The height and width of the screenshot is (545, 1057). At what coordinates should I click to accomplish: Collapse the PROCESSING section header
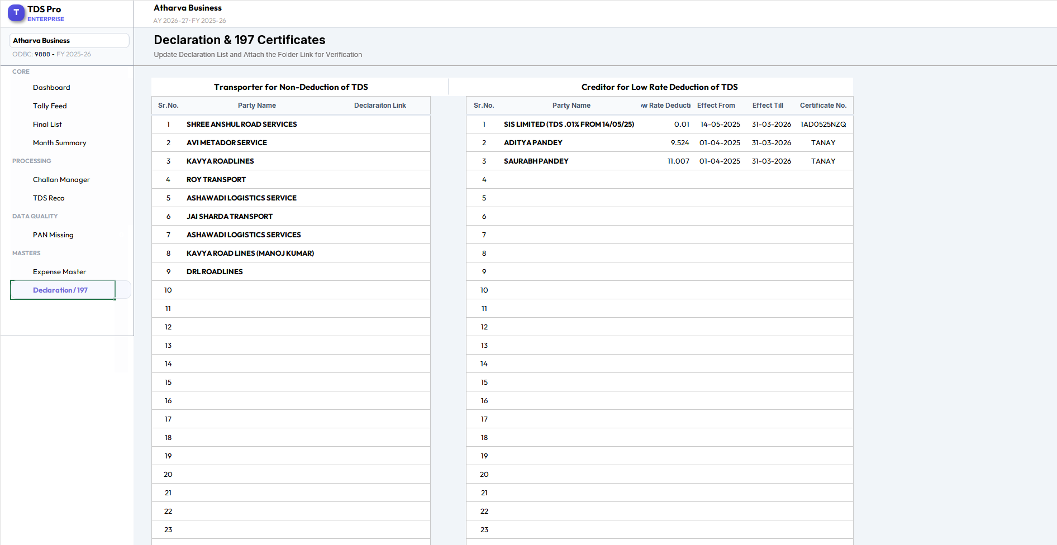31,161
